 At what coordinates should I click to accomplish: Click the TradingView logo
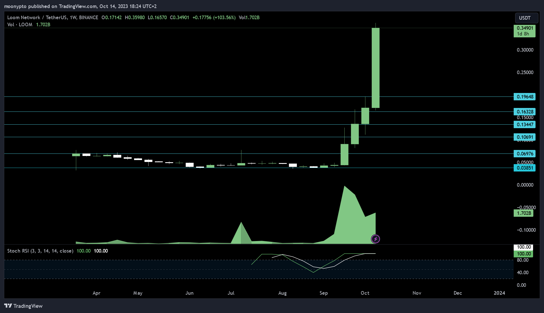tap(23, 306)
